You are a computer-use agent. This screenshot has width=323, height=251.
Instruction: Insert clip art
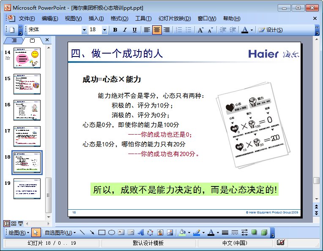pyautogui.click(x=160, y=232)
